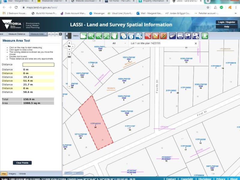Screen dimensions: 240x180
Task: Go back in browser history
Action: 4,7
